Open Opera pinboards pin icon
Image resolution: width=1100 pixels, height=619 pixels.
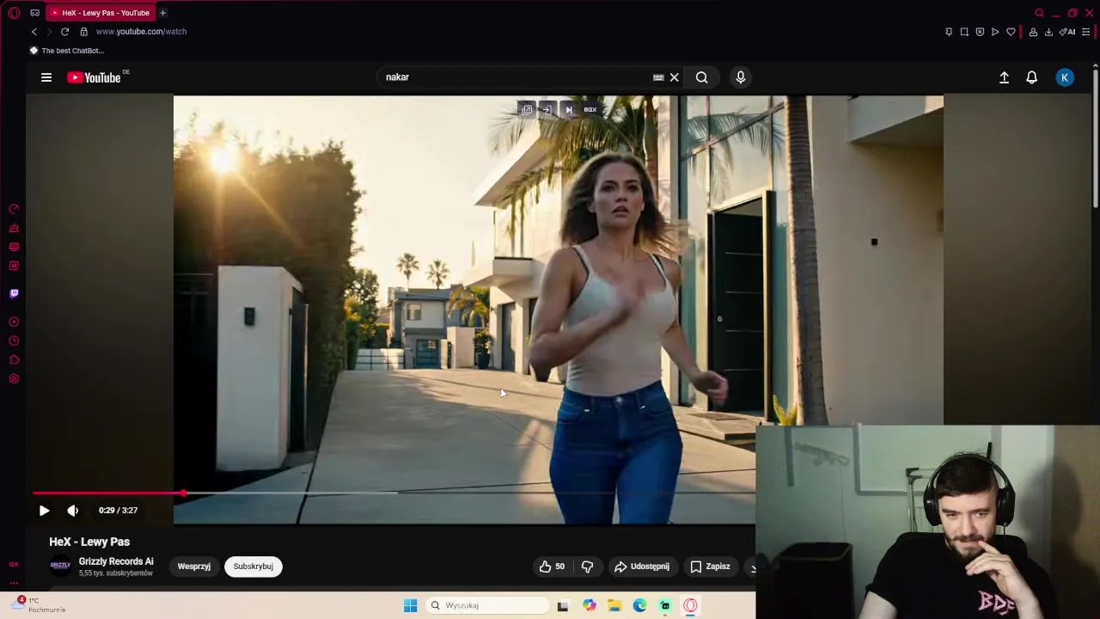point(949,32)
